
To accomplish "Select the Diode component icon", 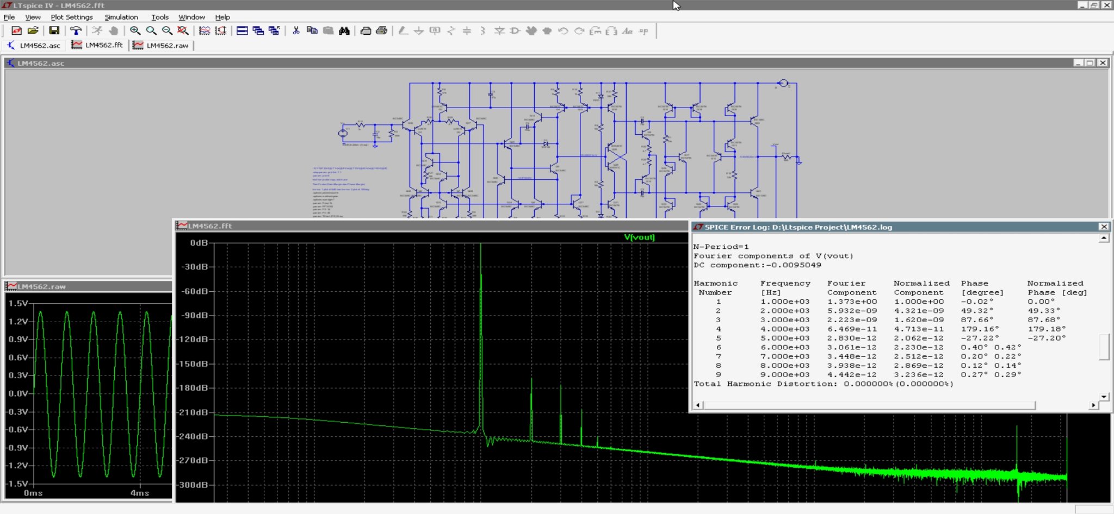I will [499, 31].
